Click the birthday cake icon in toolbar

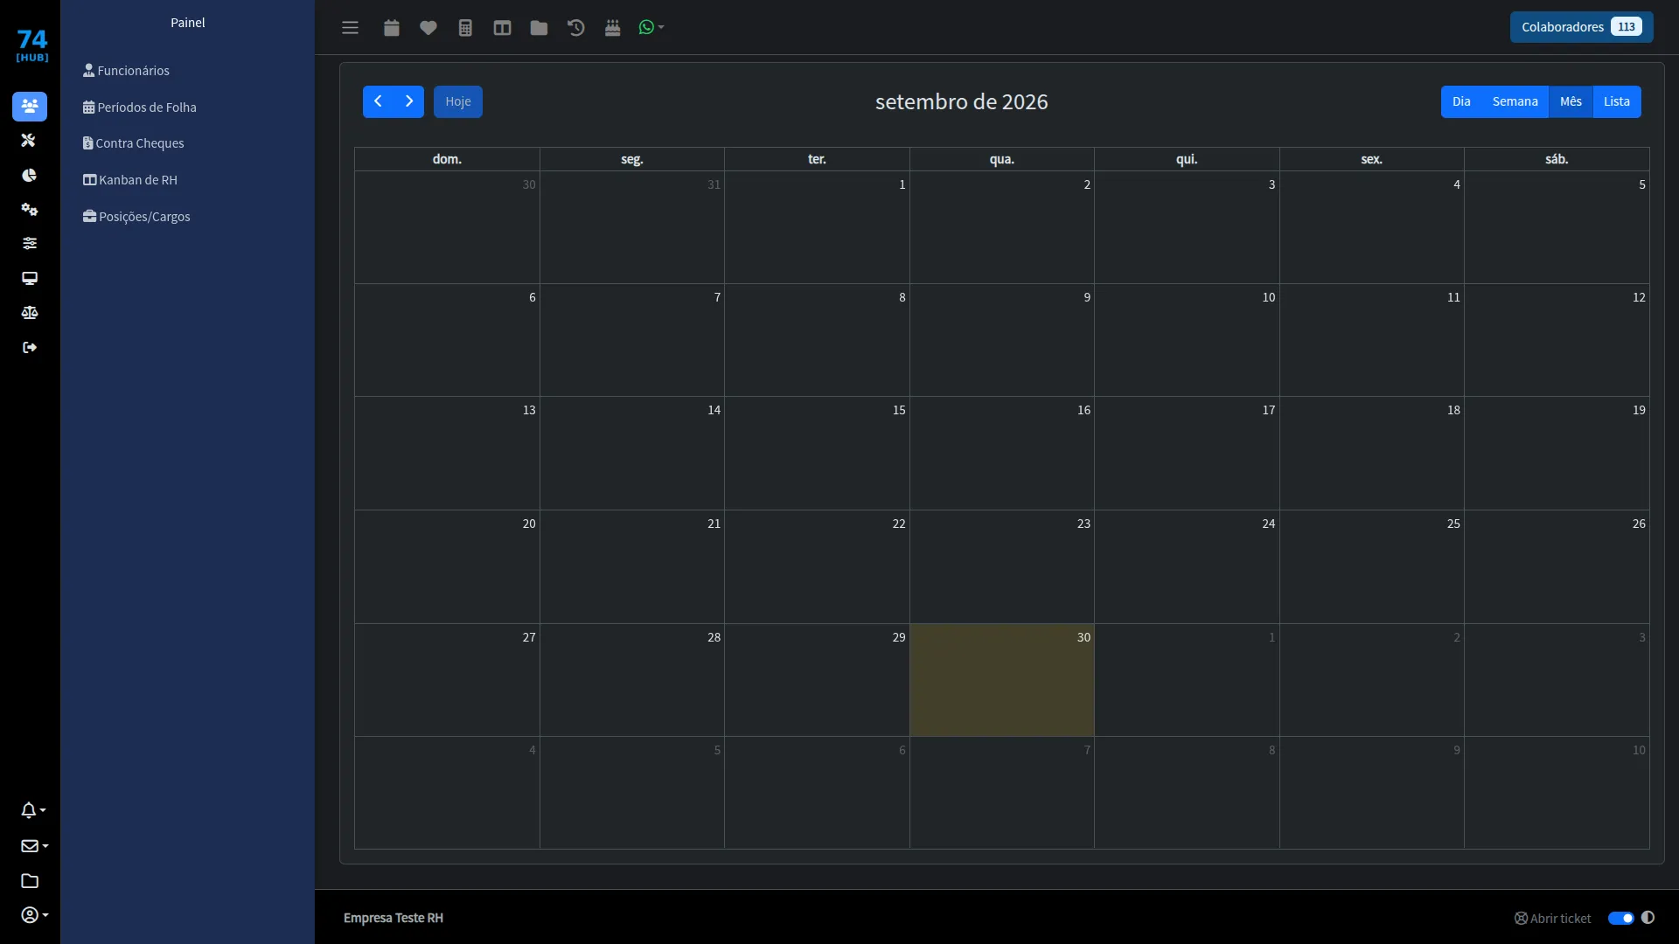(x=612, y=28)
